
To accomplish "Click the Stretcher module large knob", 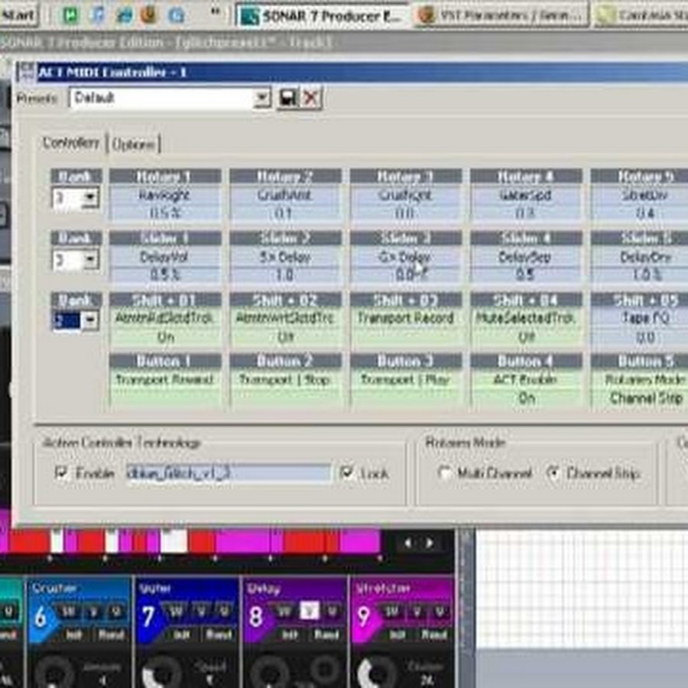I will tap(378, 672).
